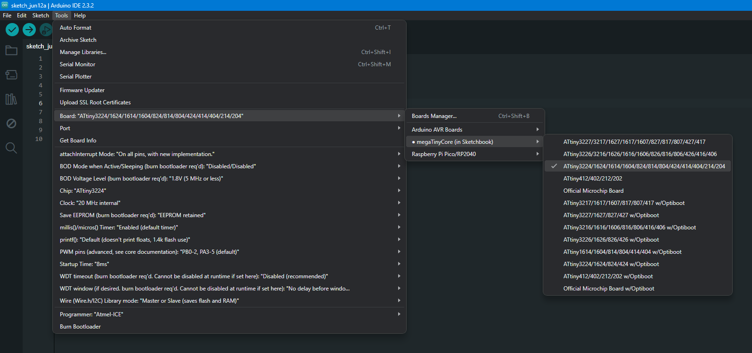Viewport: 752px width, 353px height.
Task: Select checked ATtiny3224/1624/1614 board option
Action: [638, 166]
